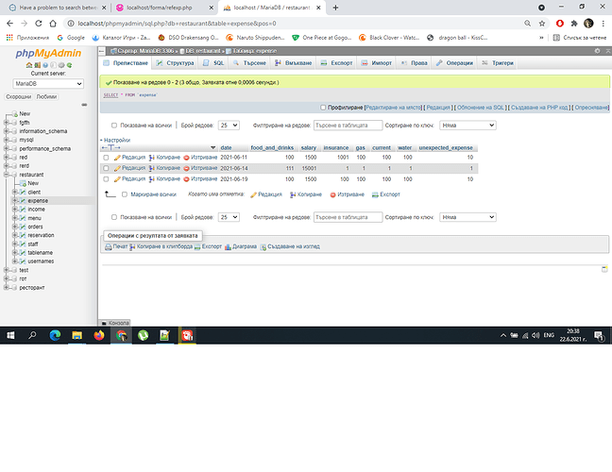Enable Профилиране checkbox
612x472 pixels.
click(323, 108)
